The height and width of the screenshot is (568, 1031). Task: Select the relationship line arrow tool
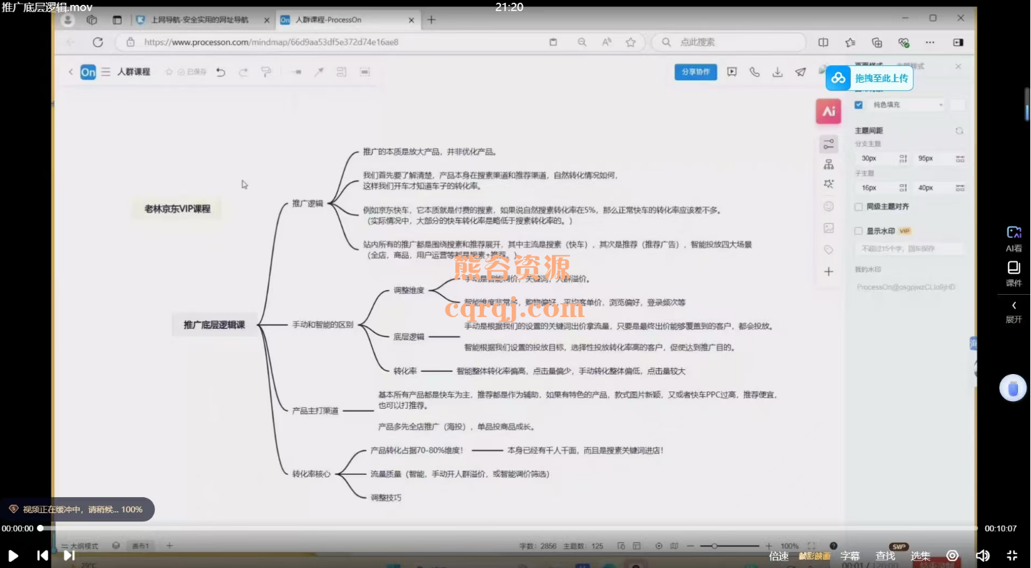(x=318, y=72)
